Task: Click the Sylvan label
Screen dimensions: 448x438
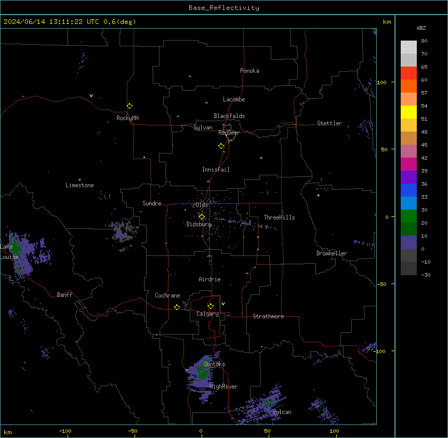Action: pyautogui.click(x=203, y=127)
